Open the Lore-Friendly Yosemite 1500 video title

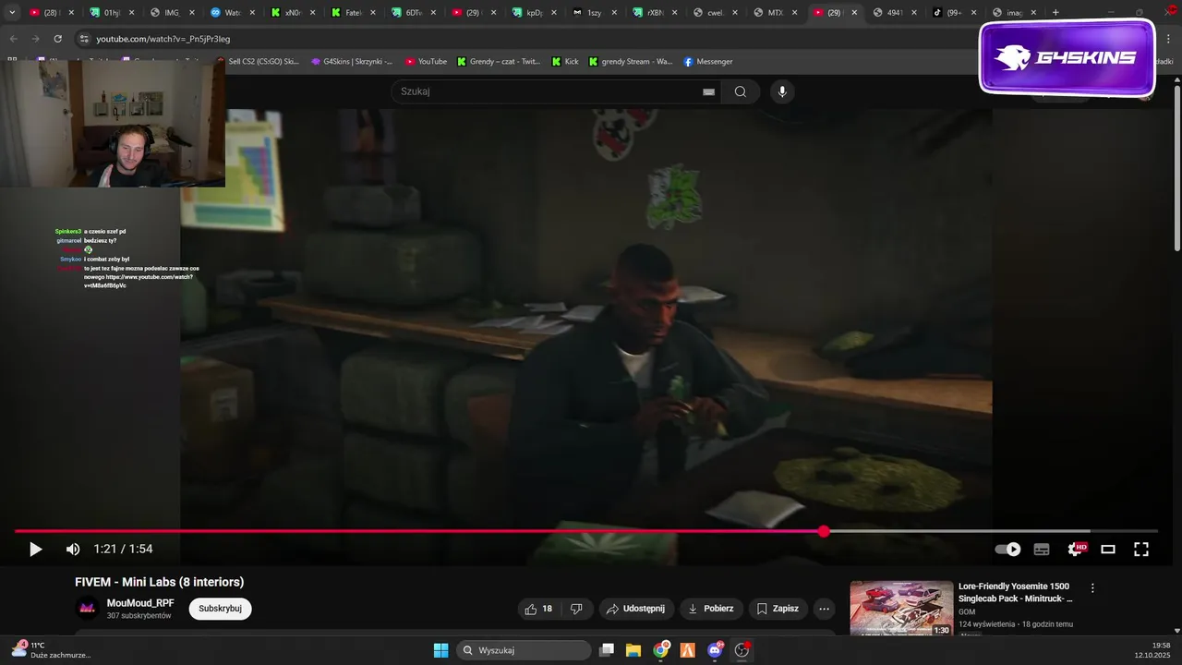pyautogui.click(x=1016, y=592)
